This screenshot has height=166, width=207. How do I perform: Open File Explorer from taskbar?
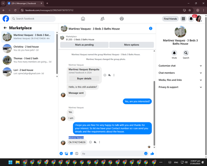17,162
